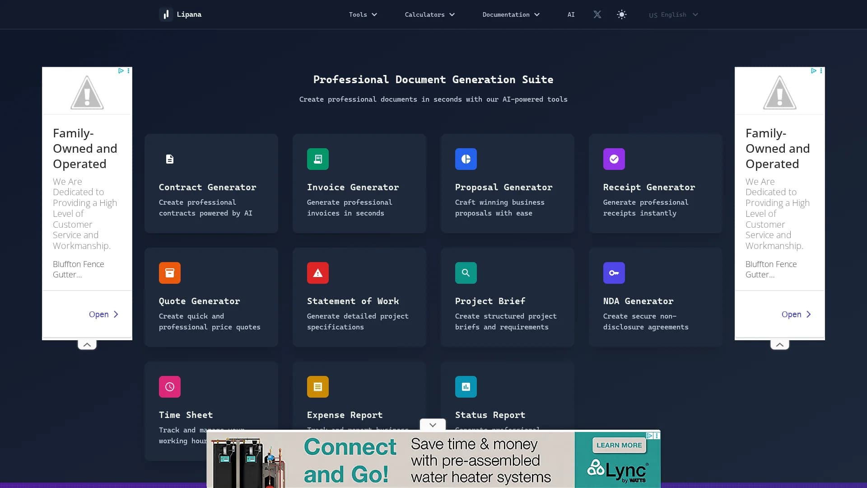Click the AdChoices icon on left ad
The image size is (867, 488).
coord(121,71)
